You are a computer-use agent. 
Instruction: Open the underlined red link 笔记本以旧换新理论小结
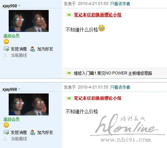98,15
